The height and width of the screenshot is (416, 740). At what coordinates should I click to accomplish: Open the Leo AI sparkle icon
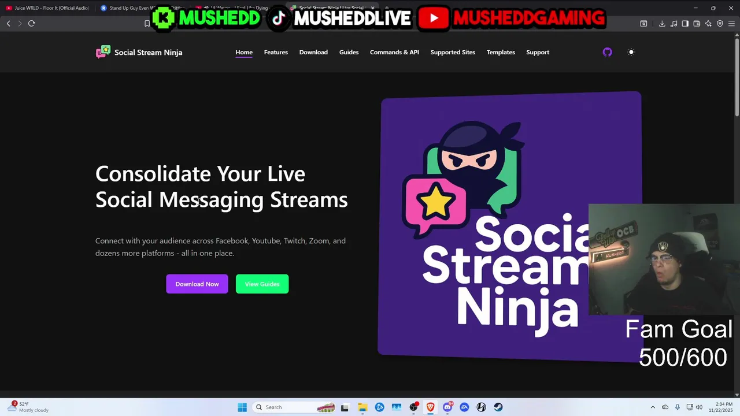(708, 24)
